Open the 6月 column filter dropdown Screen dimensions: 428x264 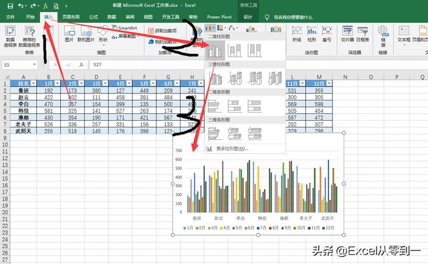click(x=177, y=83)
